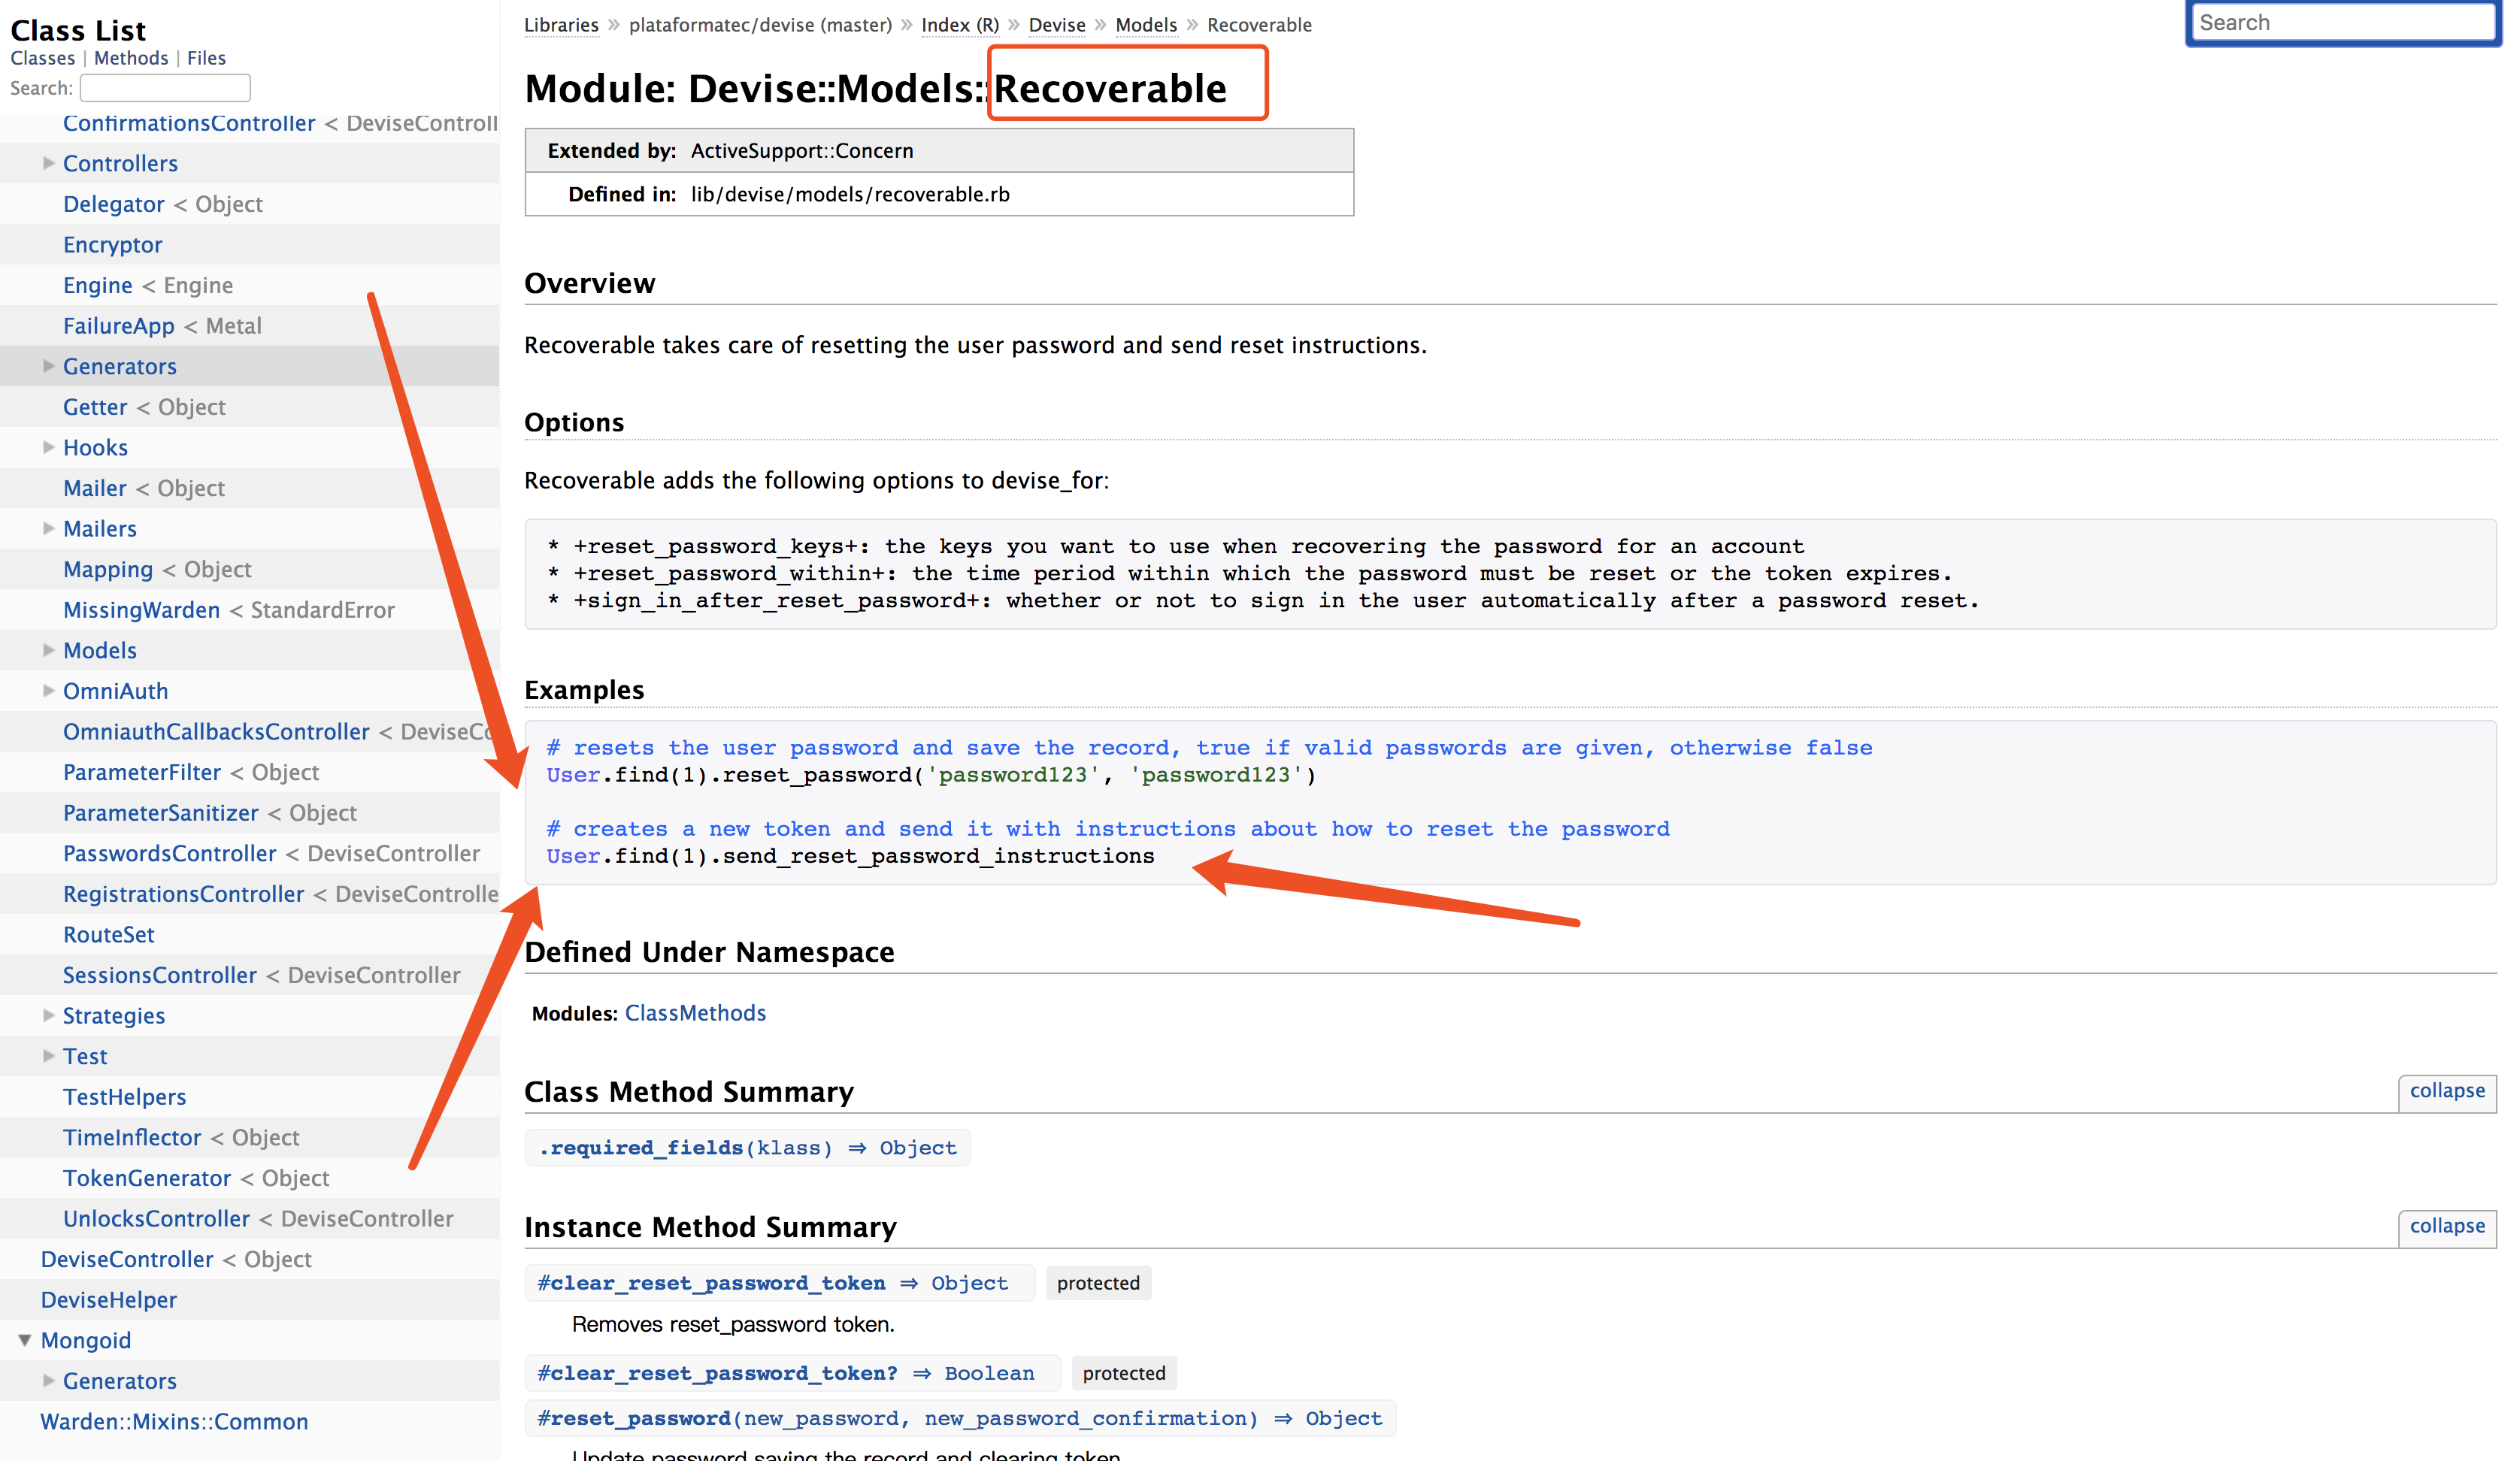Open the ClassMethods module link
Image resolution: width=2520 pixels, height=1461 pixels.
[x=695, y=1013]
